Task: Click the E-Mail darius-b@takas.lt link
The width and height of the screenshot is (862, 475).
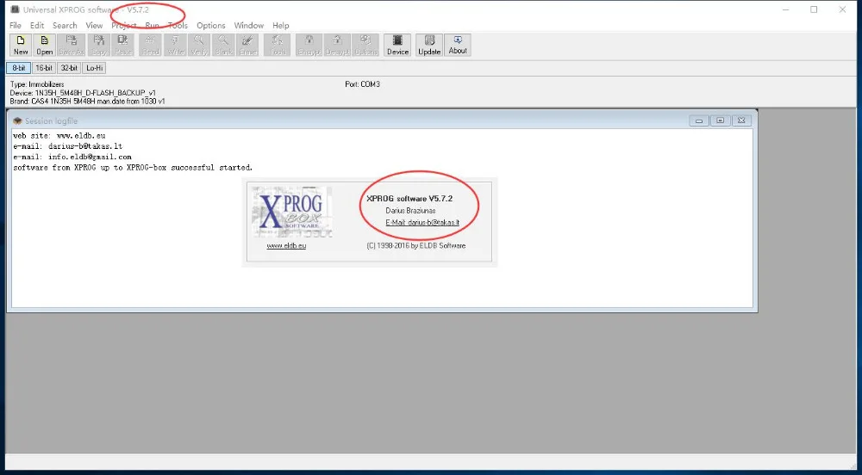Action: pos(422,223)
